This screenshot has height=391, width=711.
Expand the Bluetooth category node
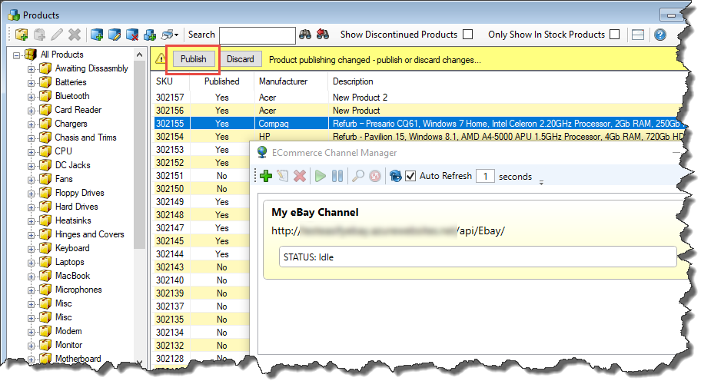[31, 97]
